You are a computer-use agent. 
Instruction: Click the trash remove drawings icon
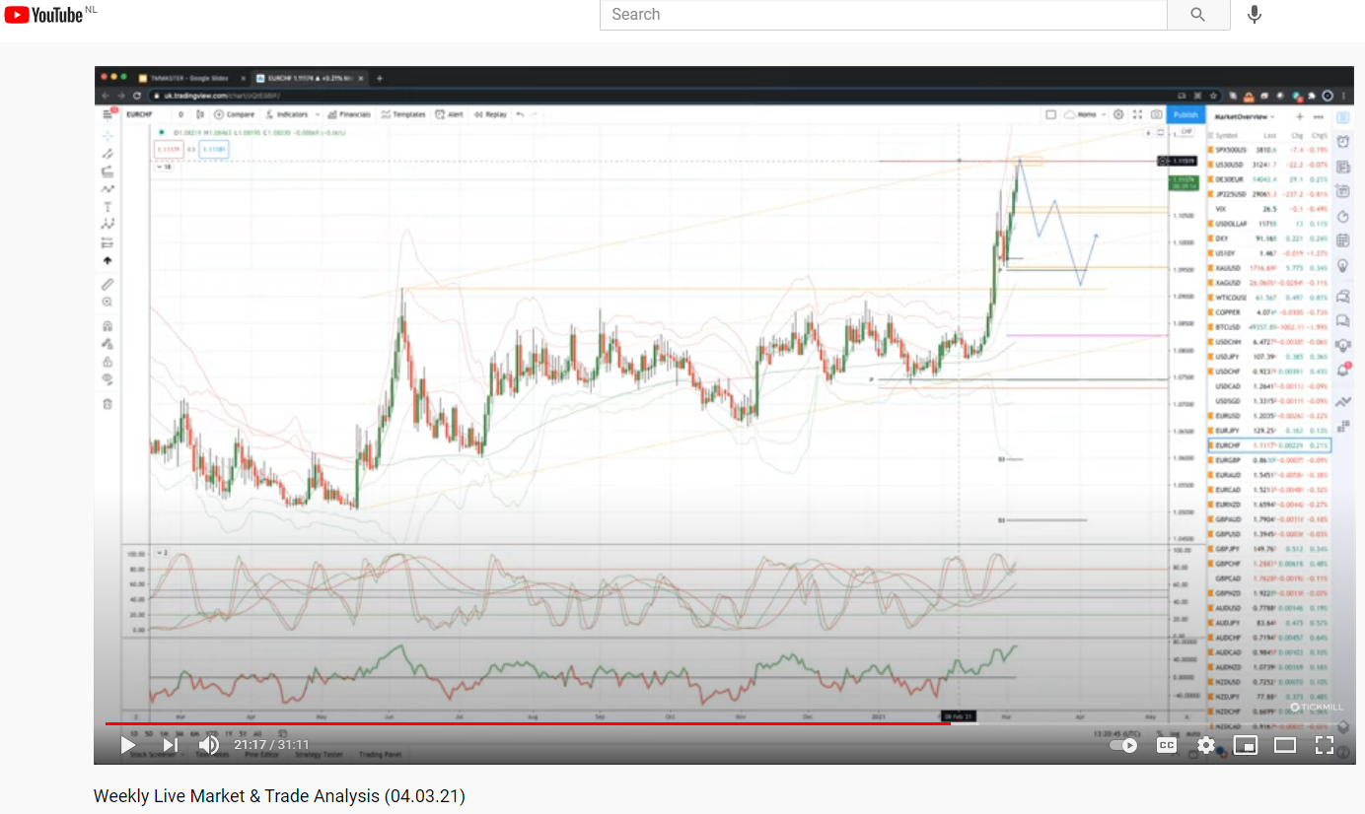(108, 404)
